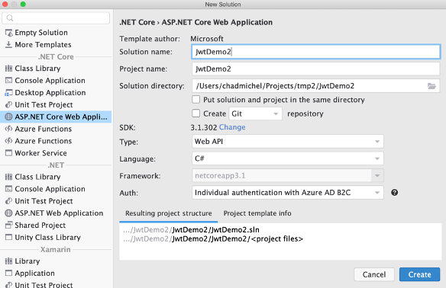Select the Unity Class Library icon

(x=9, y=237)
